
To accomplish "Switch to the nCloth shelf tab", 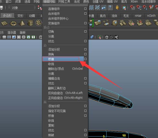I will (151, 16).
